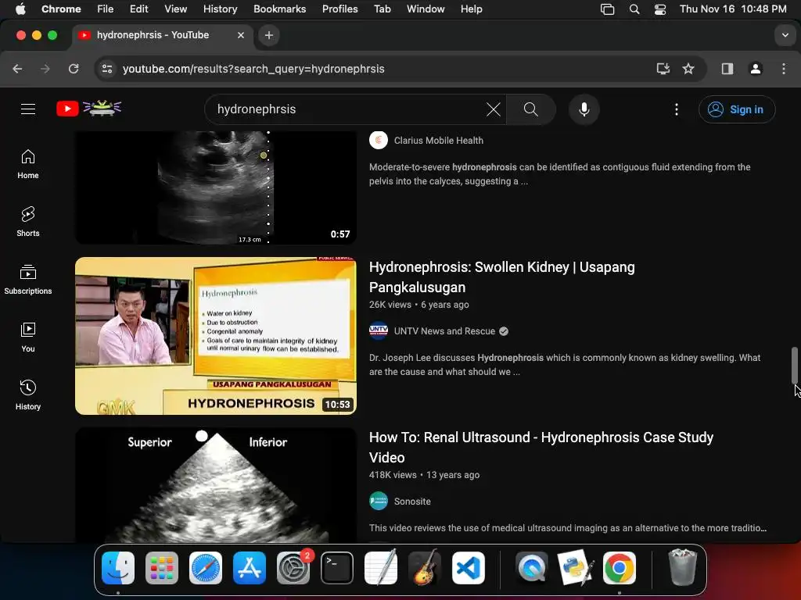Open Terminal from the Dock
The width and height of the screenshot is (801, 600).
[x=337, y=568]
